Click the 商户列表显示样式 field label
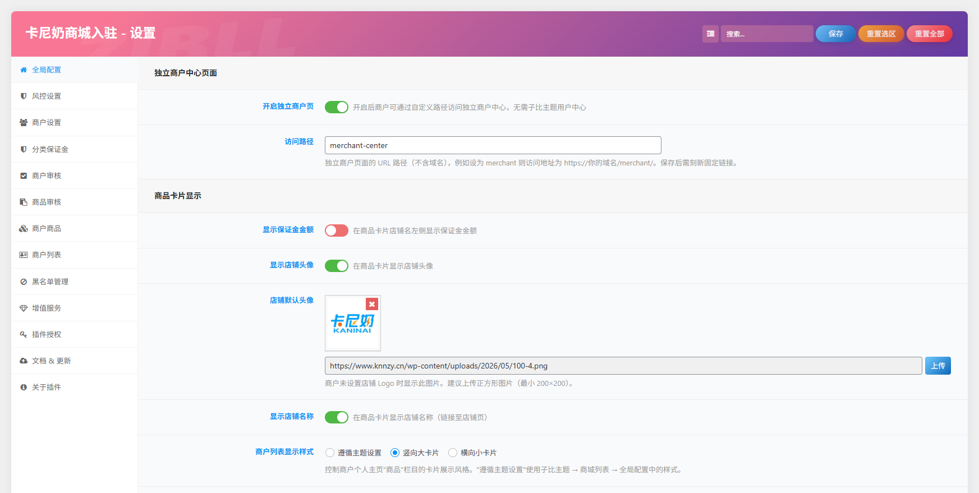 [x=284, y=452]
